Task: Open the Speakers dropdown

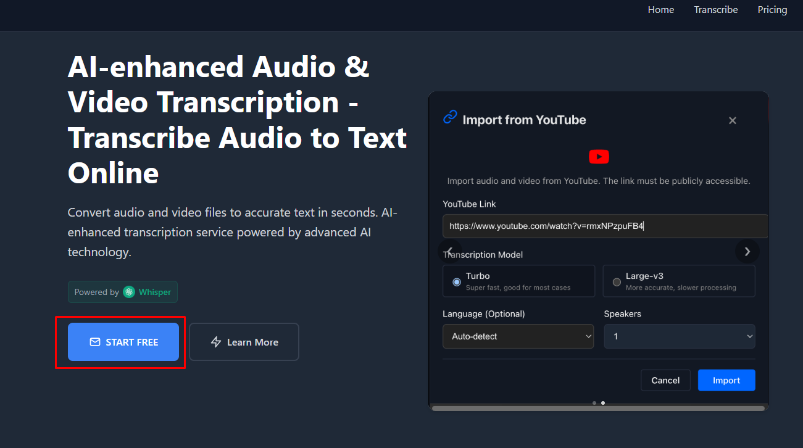Action: [x=680, y=336]
